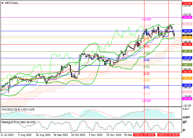Select the 225.00 price level tag
Screen dimensions: 193x138
point(187,3)
